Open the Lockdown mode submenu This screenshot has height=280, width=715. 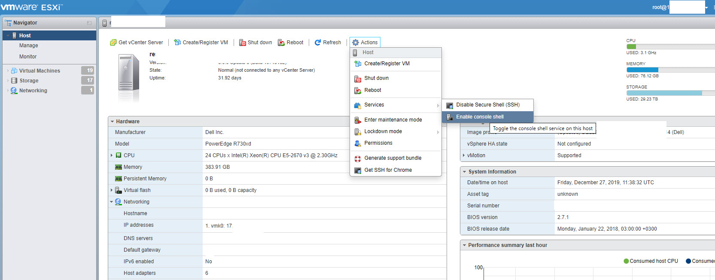tap(383, 131)
